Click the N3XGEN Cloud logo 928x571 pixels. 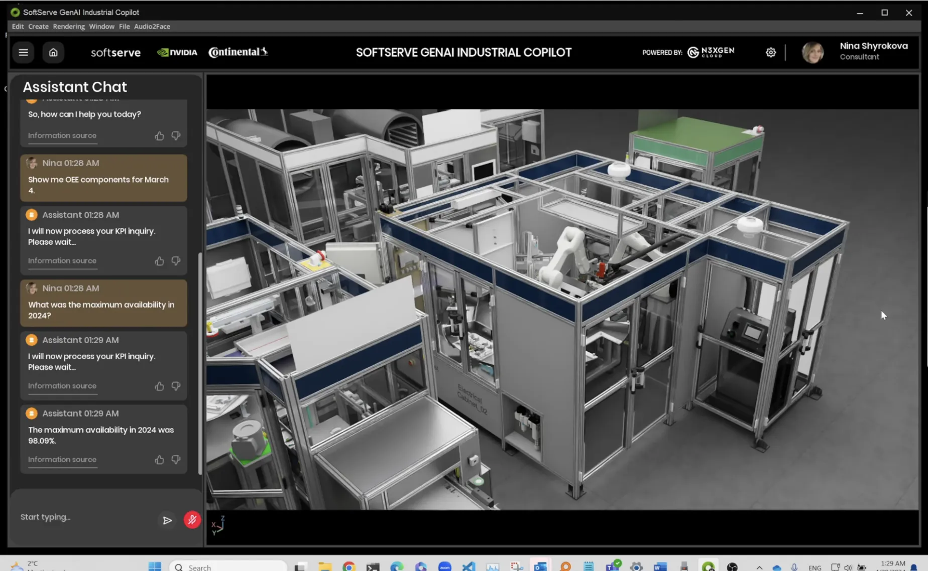711,52
